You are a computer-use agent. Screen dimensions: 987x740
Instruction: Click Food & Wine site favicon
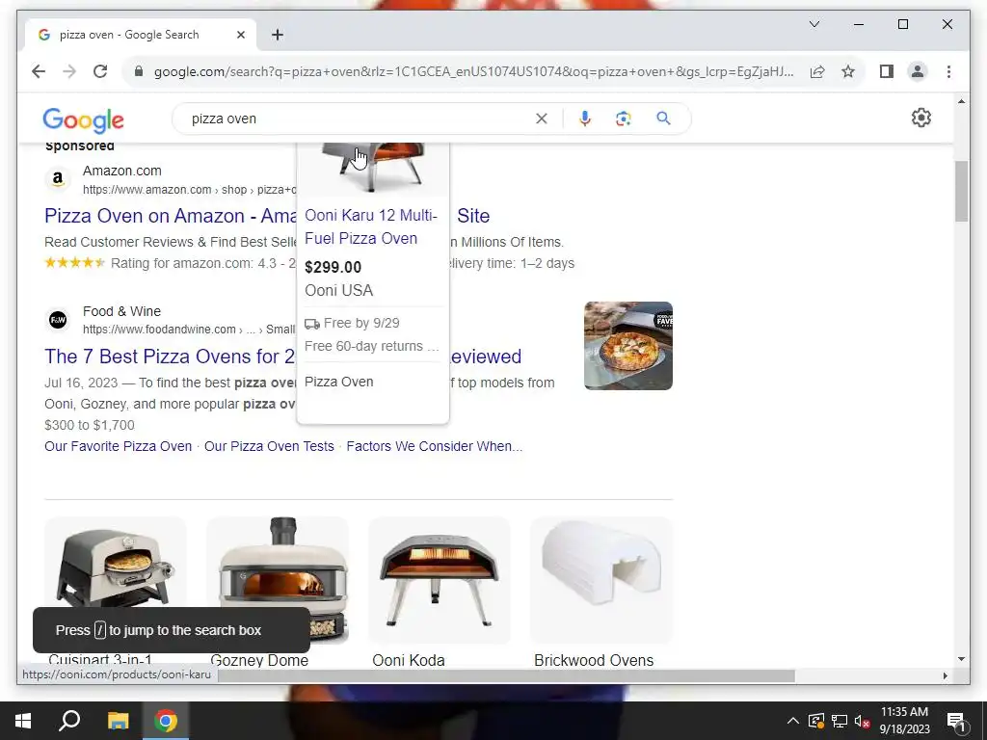point(58,320)
